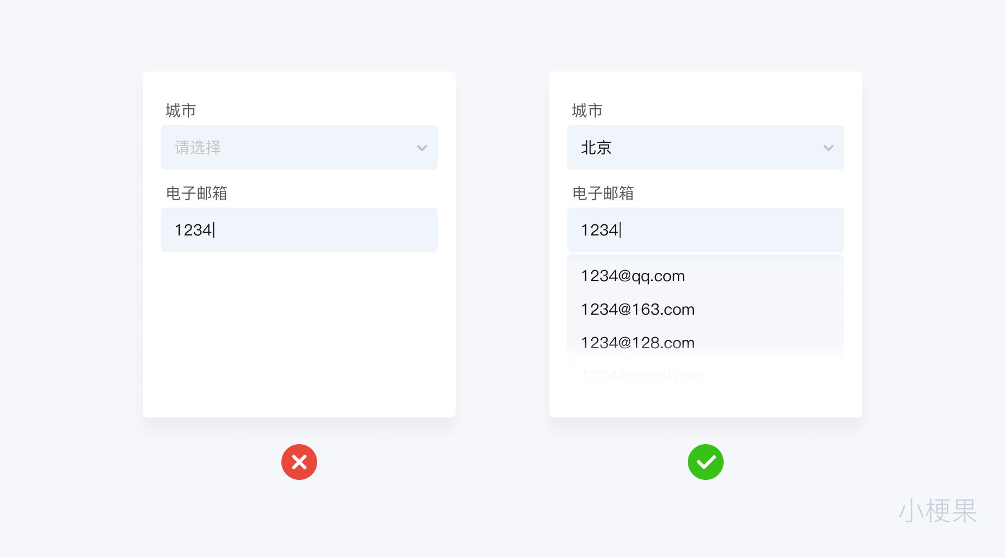The height and width of the screenshot is (558, 1005).
Task: Click the chevron icon in the 请选择 dropdown
Action: pos(422,147)
